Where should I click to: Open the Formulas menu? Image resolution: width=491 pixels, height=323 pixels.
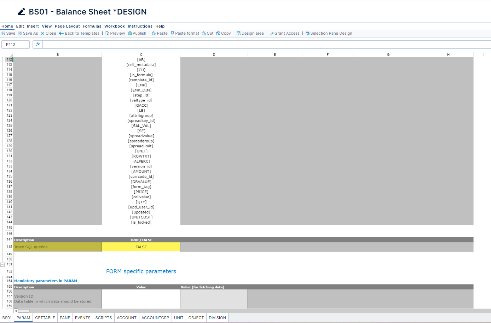coord(92,26)
